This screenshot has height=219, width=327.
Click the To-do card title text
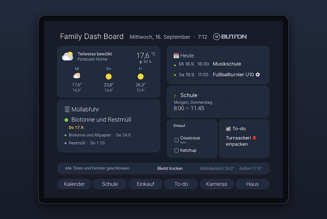click(x=239, y=129)
